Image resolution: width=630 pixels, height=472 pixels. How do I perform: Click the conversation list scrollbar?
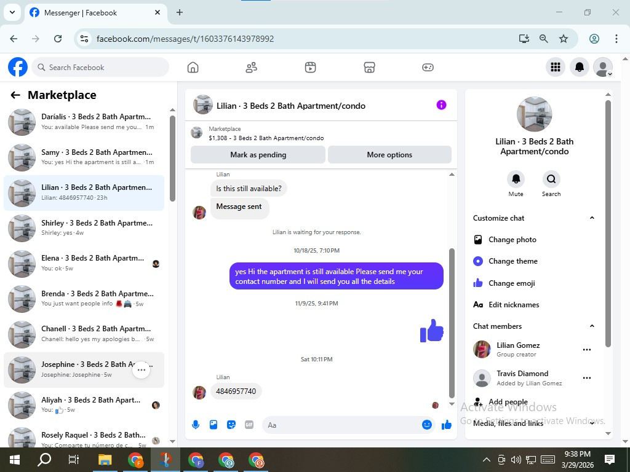tap(172, 159)
